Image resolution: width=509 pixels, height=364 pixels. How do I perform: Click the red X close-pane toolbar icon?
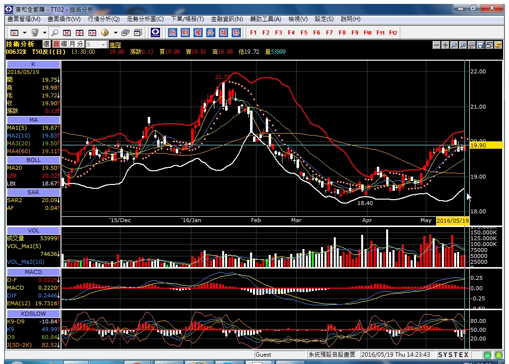pos(67,33)
